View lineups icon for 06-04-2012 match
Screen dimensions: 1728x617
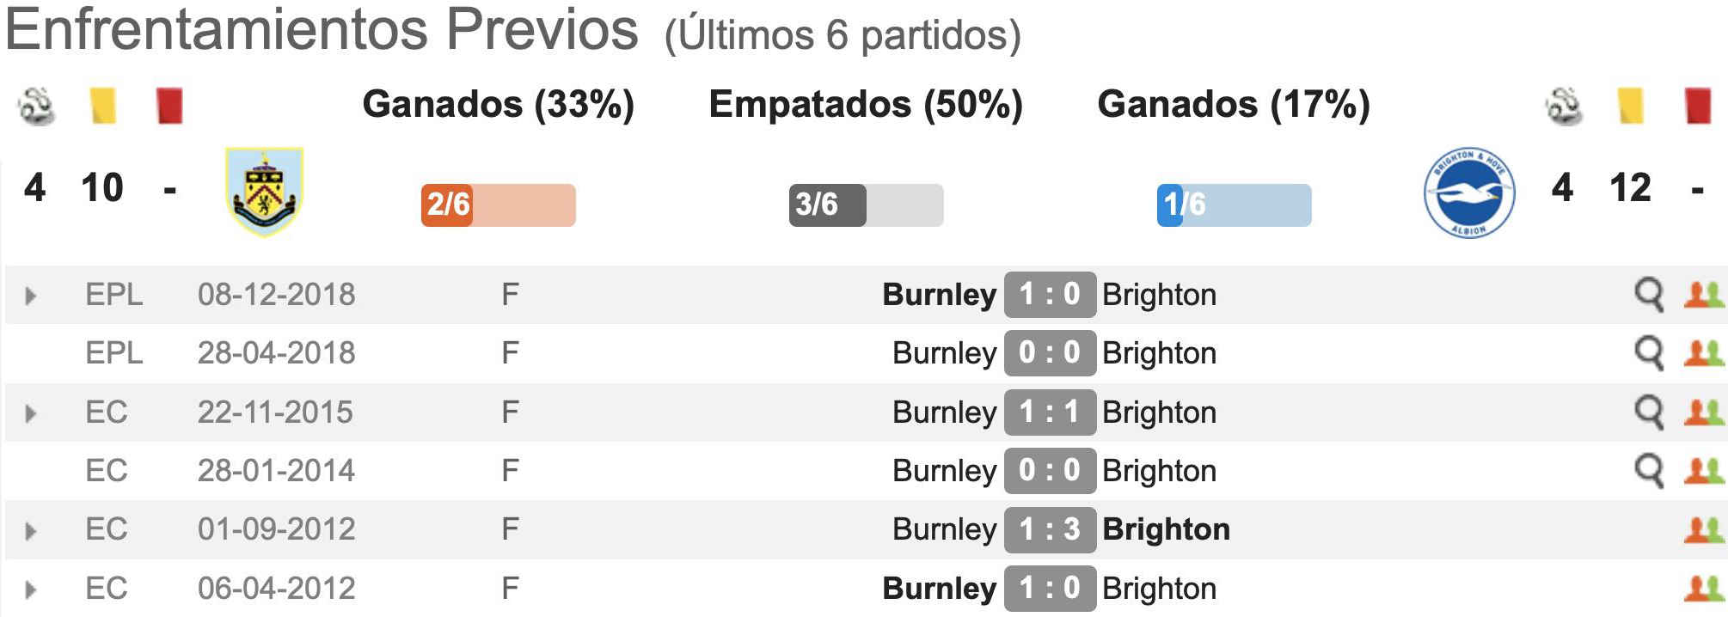point(1704,588)
